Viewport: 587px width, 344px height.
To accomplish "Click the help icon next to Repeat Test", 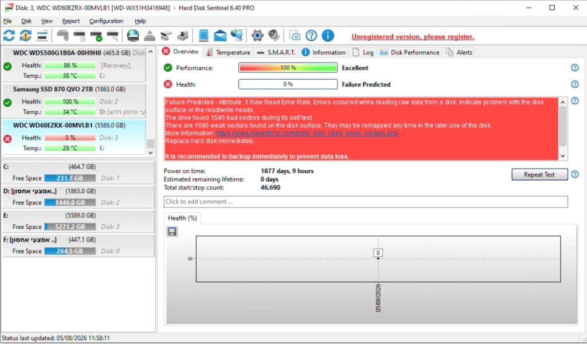I will point(575,174).
